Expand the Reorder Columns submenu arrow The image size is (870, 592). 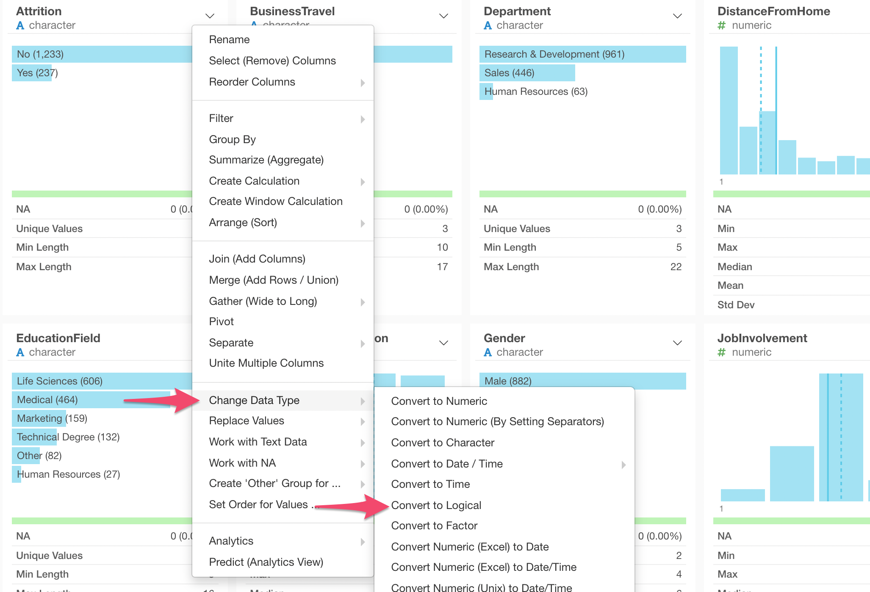(x=363, y=83)
